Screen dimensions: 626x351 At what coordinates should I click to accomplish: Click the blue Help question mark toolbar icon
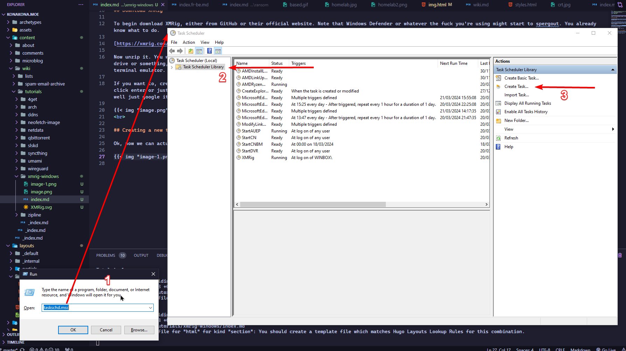(x=209, y=51)
